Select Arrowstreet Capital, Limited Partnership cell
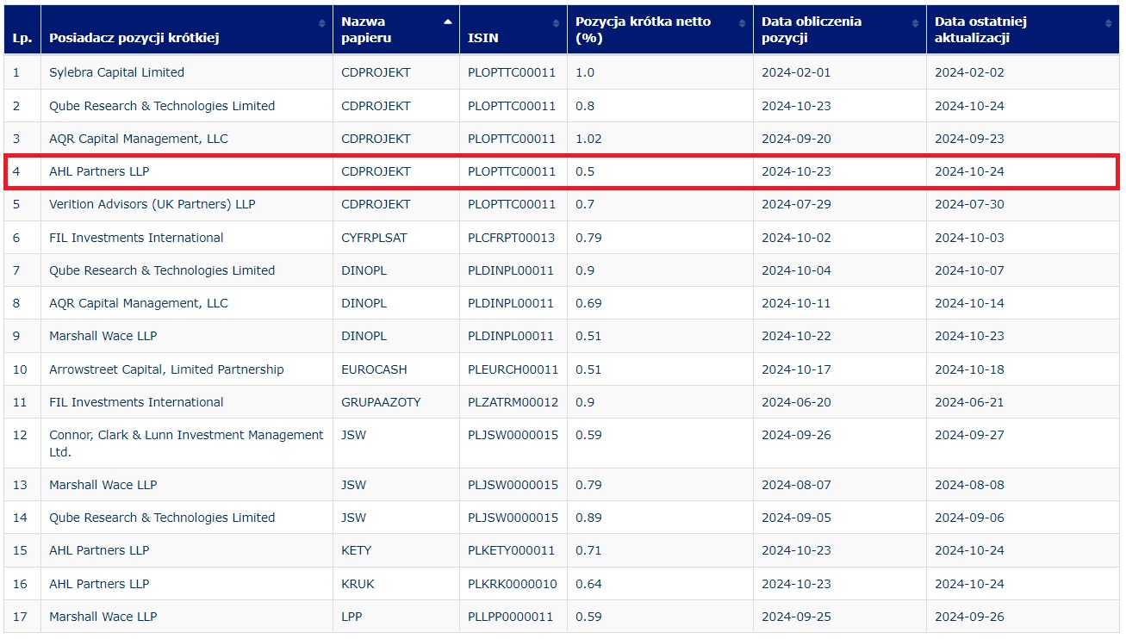Screen dimensions: 1126x639 tap(166, 369)
